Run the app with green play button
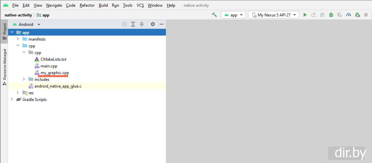This screenshot has height=163, width=372. [305, 15]
